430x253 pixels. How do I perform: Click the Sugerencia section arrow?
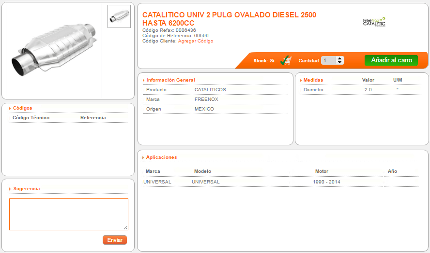tap(10, 189)
